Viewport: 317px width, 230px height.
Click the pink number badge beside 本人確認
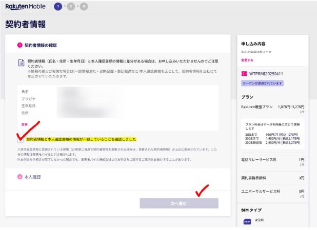point(19,177)
